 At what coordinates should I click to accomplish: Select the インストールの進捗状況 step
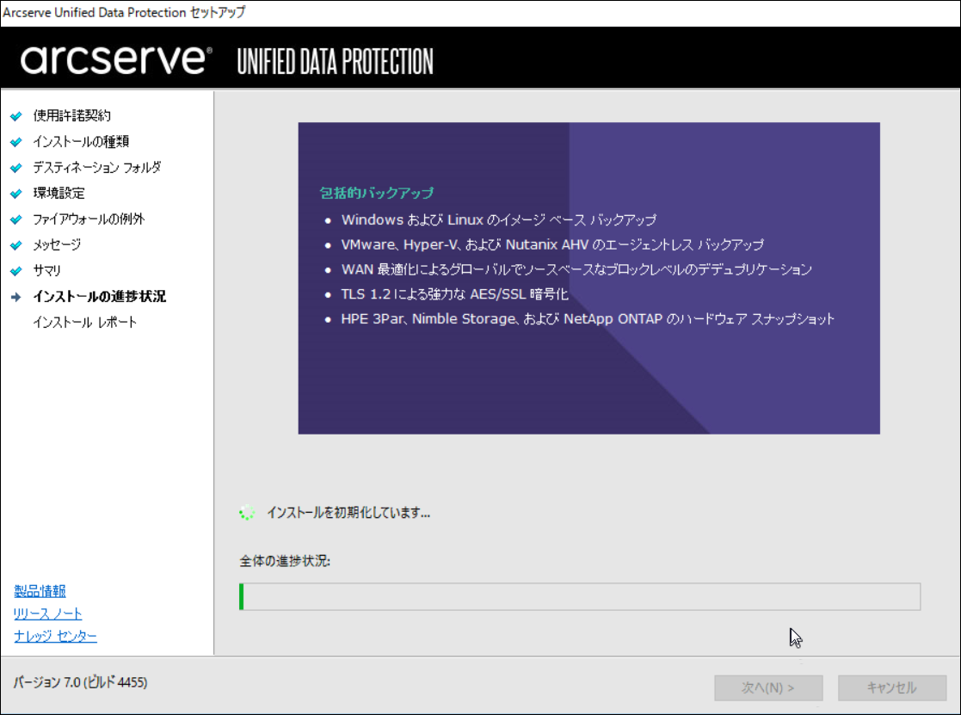click(99, 297)
